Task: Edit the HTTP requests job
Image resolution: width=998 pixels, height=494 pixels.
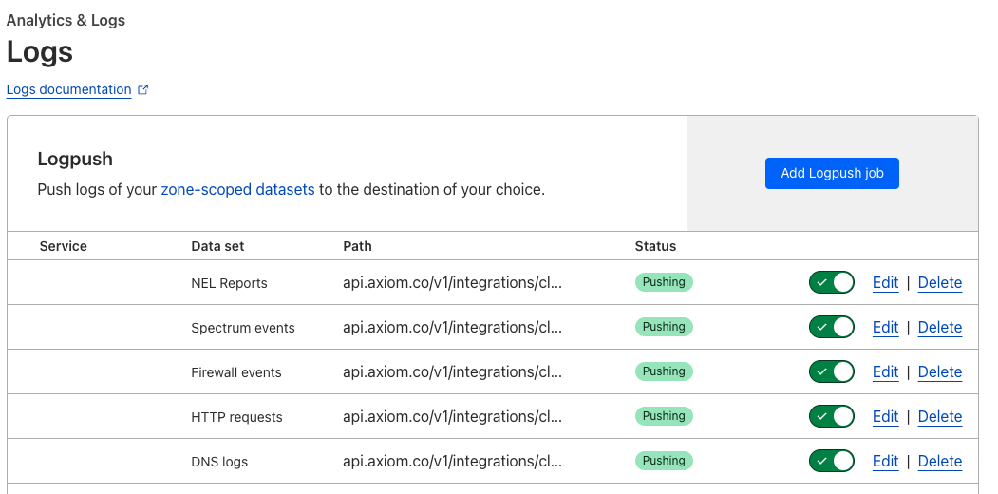Action: coord(885,416)
